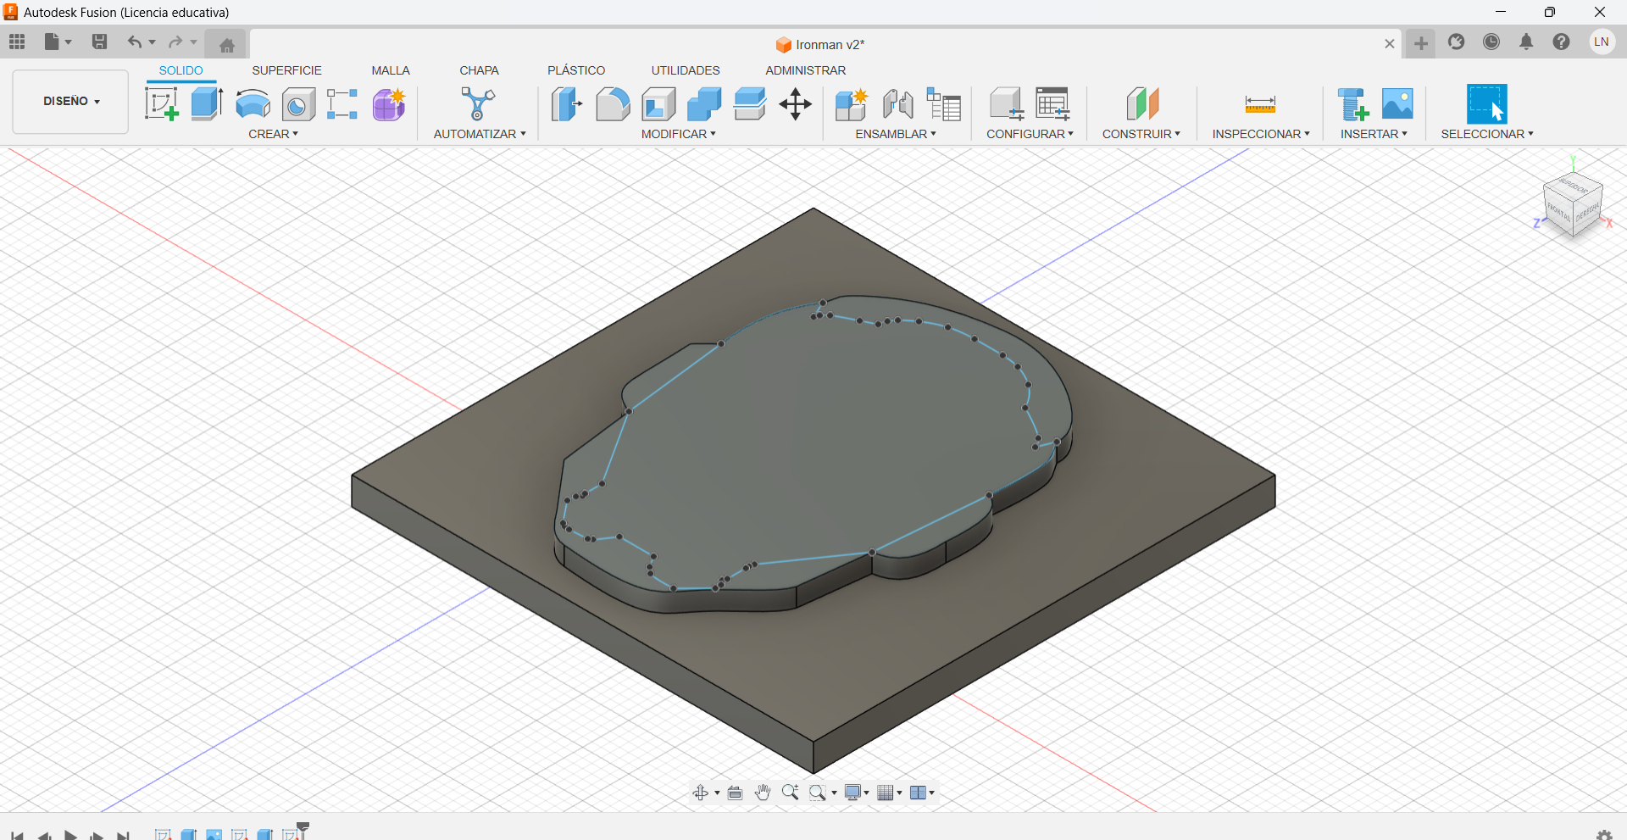Select the Create Sketch tool
Image resolution: width=1627 pixels, height=840 pixels.
(x=161, y=104)
